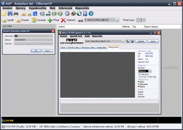Click the Aplikace field containing CDBURNERXP
The image size is (183, 130).
click(x=33, y=40)
